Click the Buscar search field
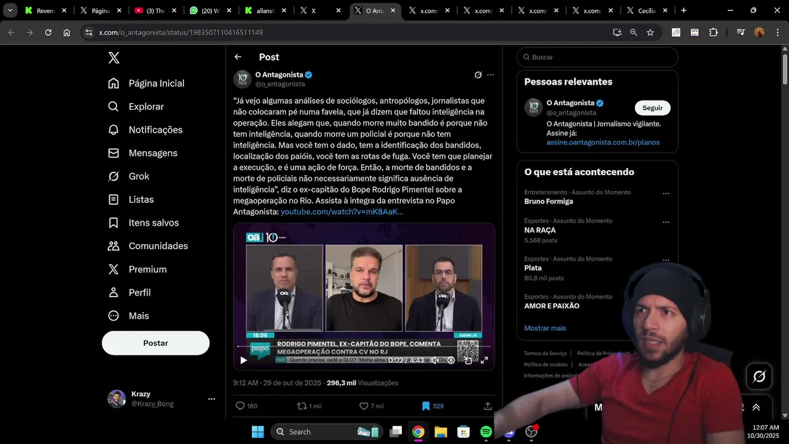 [597, 57]
